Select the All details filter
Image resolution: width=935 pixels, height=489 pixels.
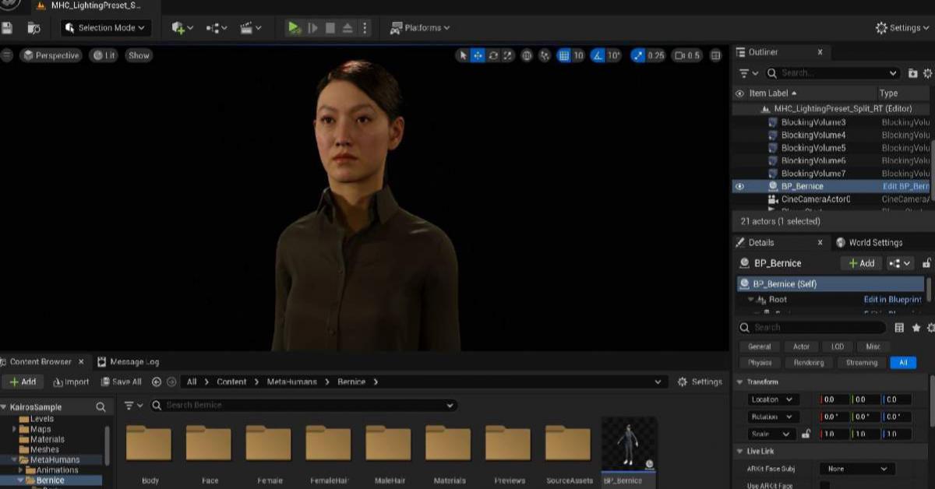(903, 362)
